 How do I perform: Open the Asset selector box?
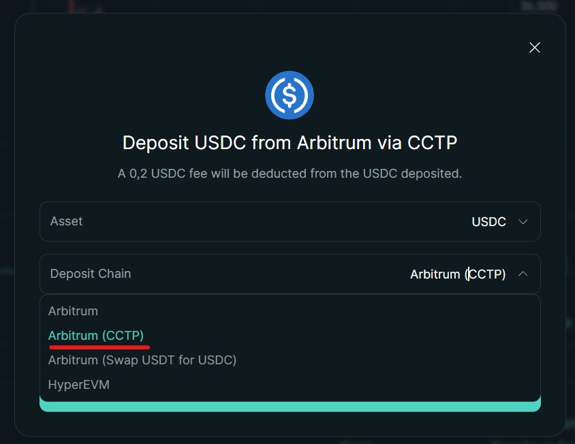pos(290,221)
